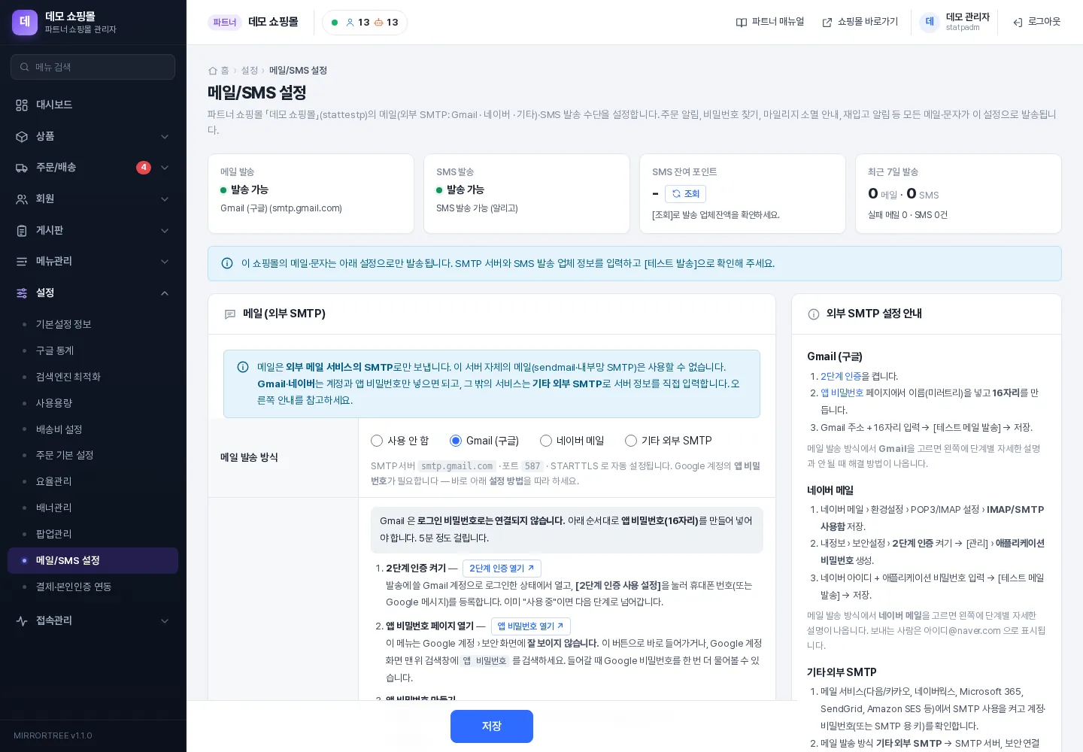
Task: Click the 데 admin avatar in header
Action: 930,22
